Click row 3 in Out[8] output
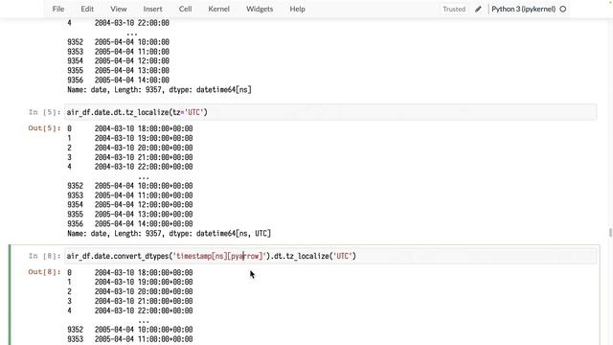 (130, 301)
